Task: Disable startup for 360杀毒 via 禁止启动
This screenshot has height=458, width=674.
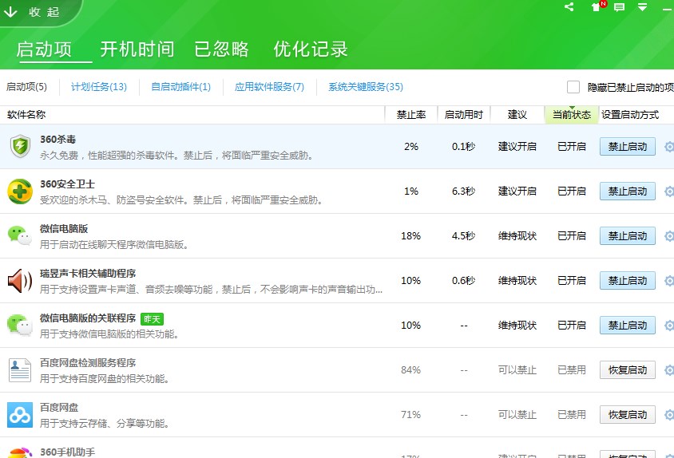Action: coord(627,147)
